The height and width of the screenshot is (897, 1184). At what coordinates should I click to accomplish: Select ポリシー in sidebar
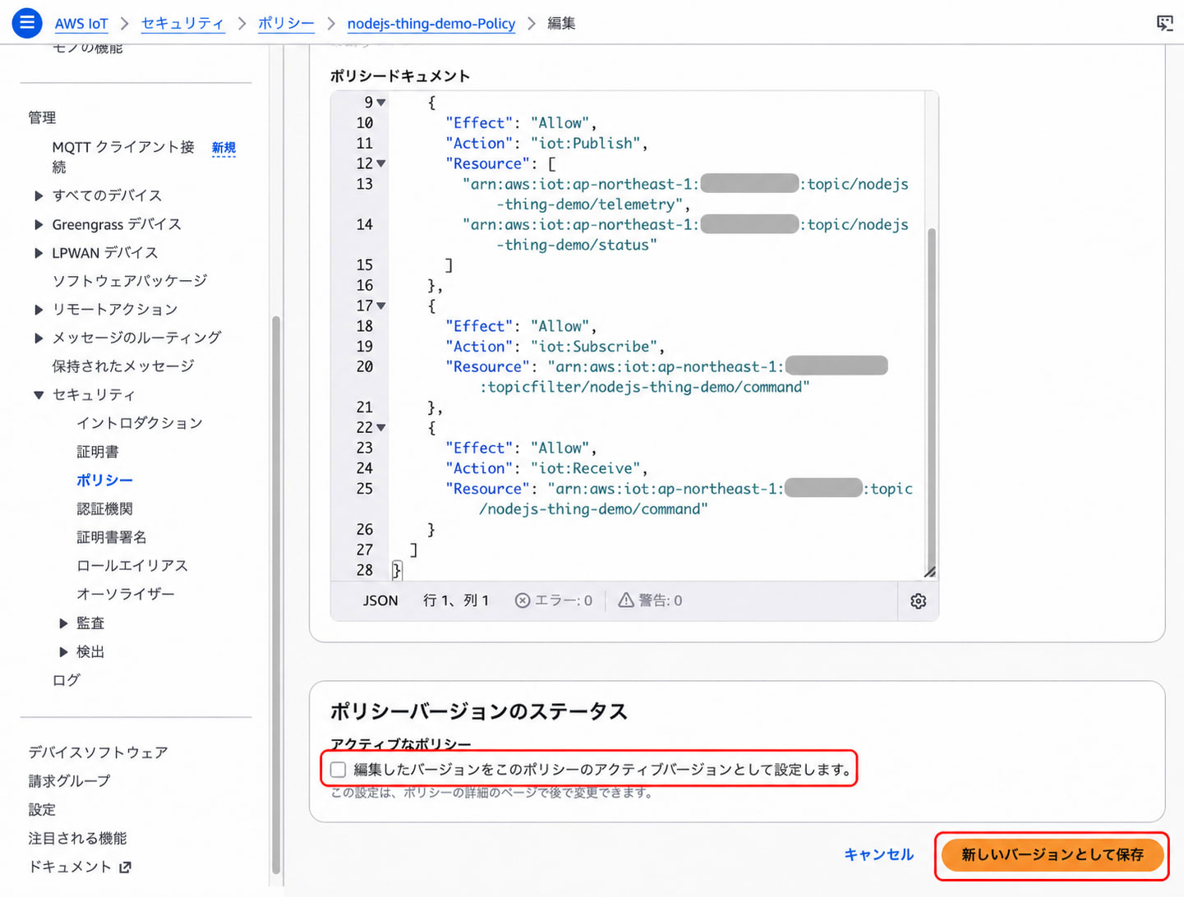point(104,481)
